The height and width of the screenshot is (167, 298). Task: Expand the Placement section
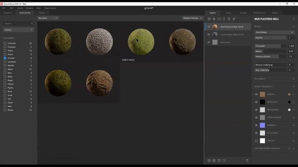coord(293,79)
